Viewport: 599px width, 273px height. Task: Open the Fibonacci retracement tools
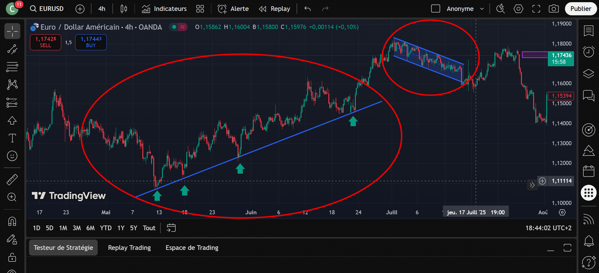[x=12, y=67]
